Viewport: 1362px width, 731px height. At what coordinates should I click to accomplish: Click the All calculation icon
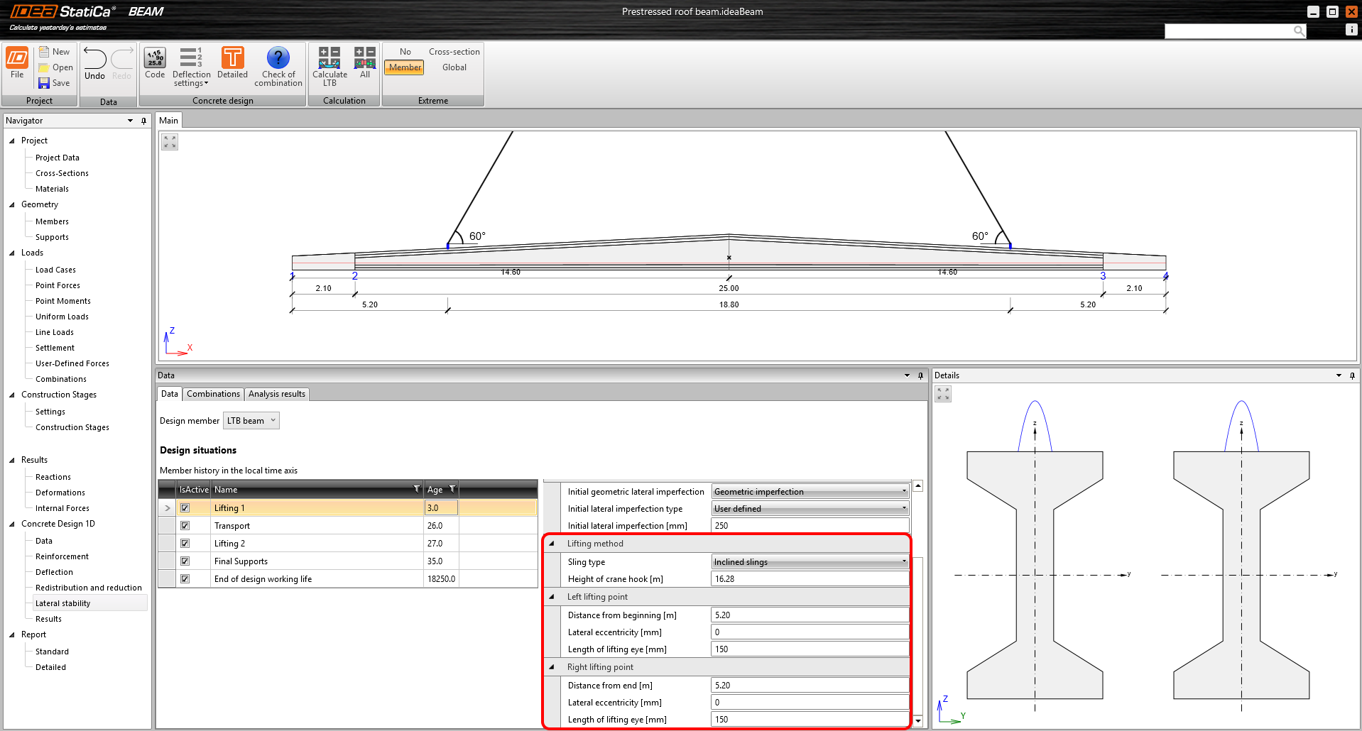pyautogui.click(x=364, y=64)
